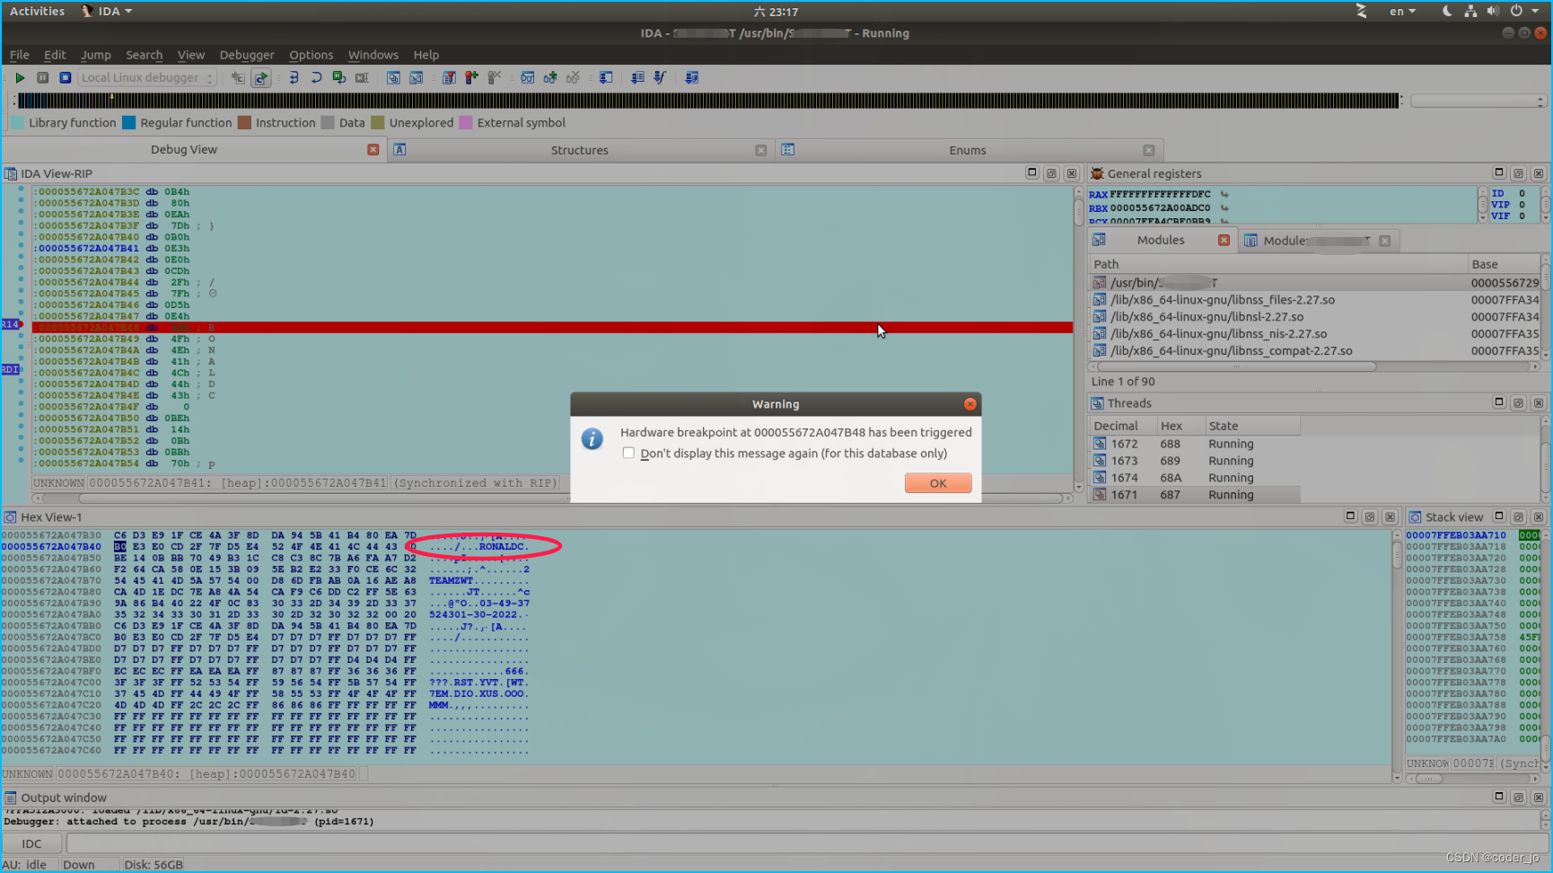Close the Modules tab with red X
Viewport: 1553px width, 873px height.
pos(1224,241)
